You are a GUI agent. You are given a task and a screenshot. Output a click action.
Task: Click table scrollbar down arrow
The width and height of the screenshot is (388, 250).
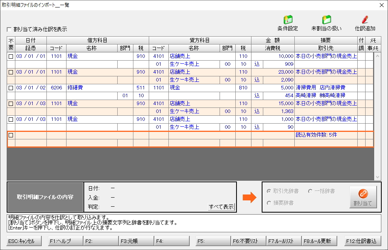pos(377,177)
